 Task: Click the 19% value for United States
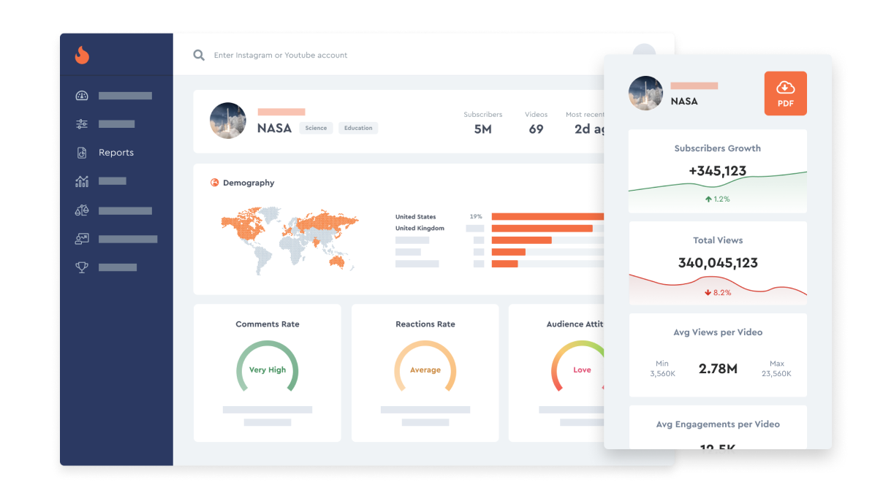476,217
